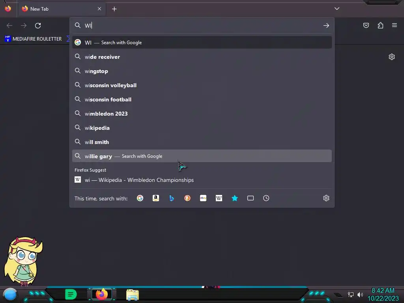Open Wikipedia Wimbledon Championships suggestion
This screenshot has height=303, width=404.
[202, 180]
